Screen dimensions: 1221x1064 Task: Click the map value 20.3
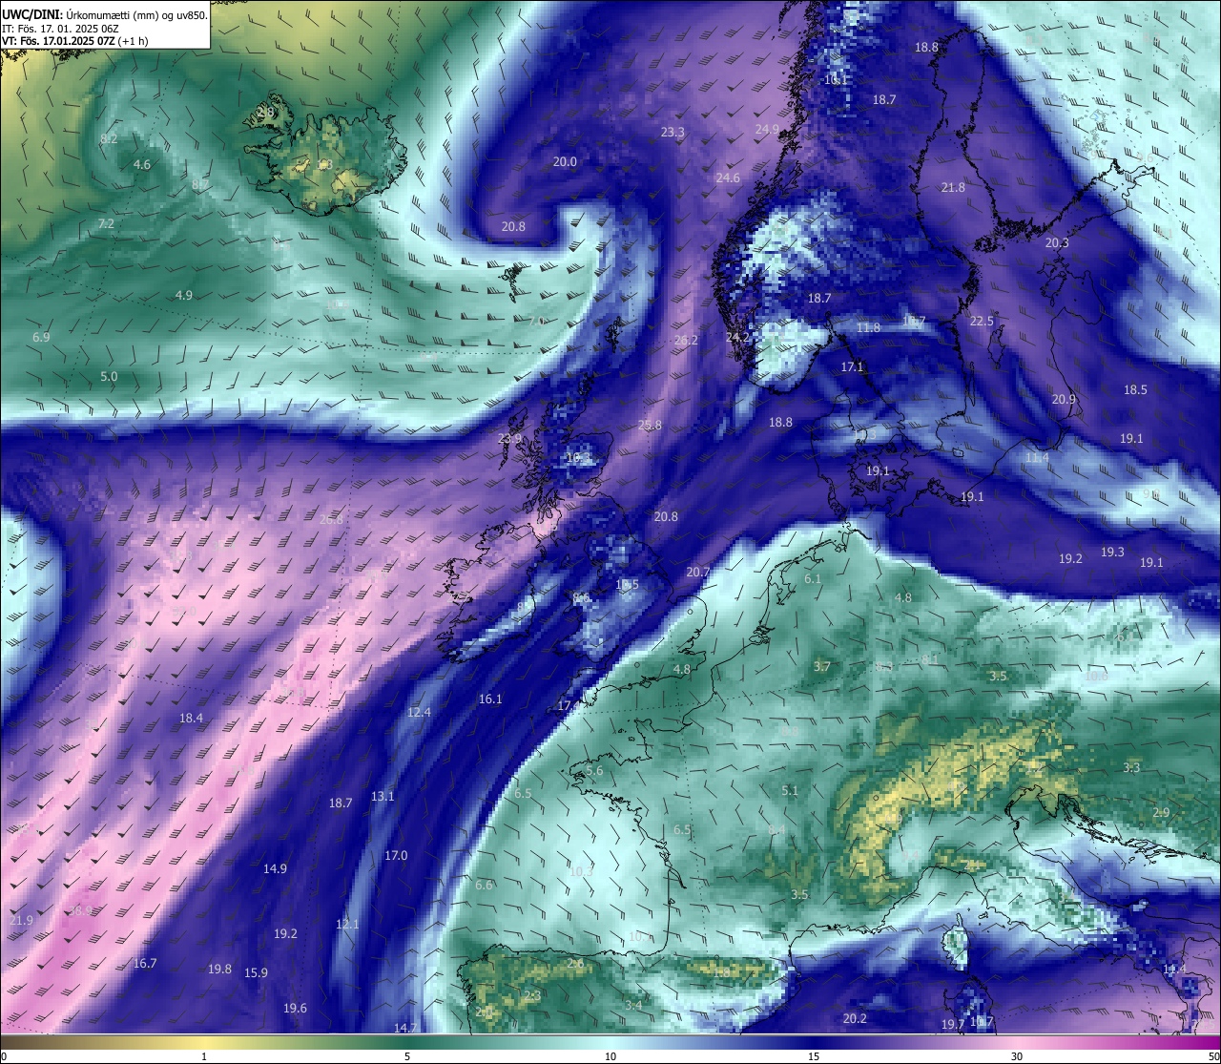[1056, 243]
